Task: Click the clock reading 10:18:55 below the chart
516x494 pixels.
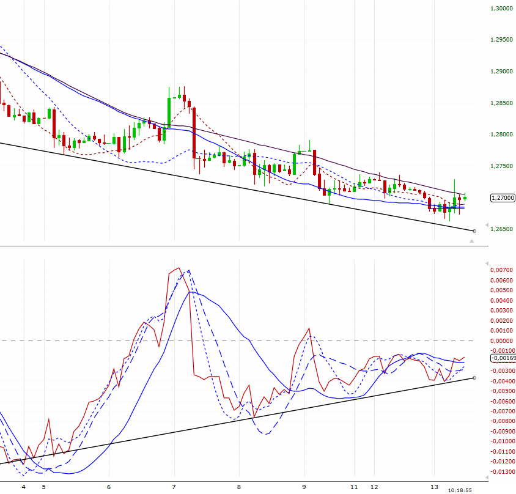Action: click(460, 490)
